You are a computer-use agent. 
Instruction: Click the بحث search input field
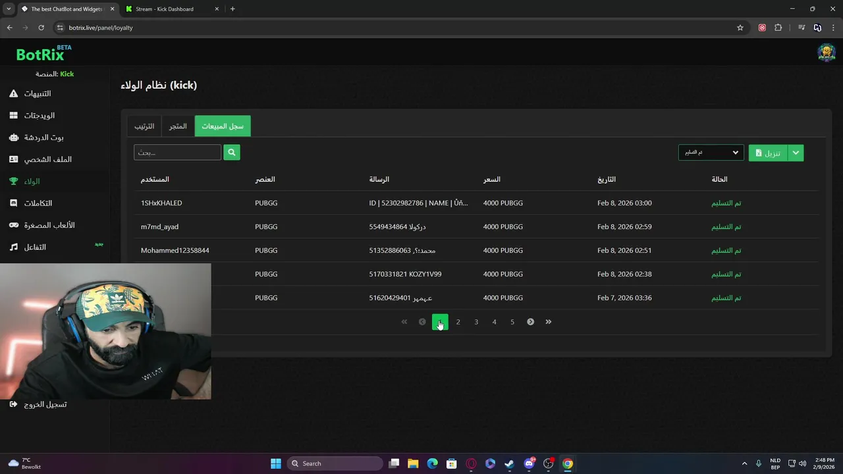pyautogui.click(x=178, y=153)
